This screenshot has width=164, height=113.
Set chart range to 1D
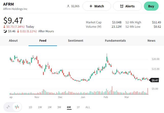(30, 107)
